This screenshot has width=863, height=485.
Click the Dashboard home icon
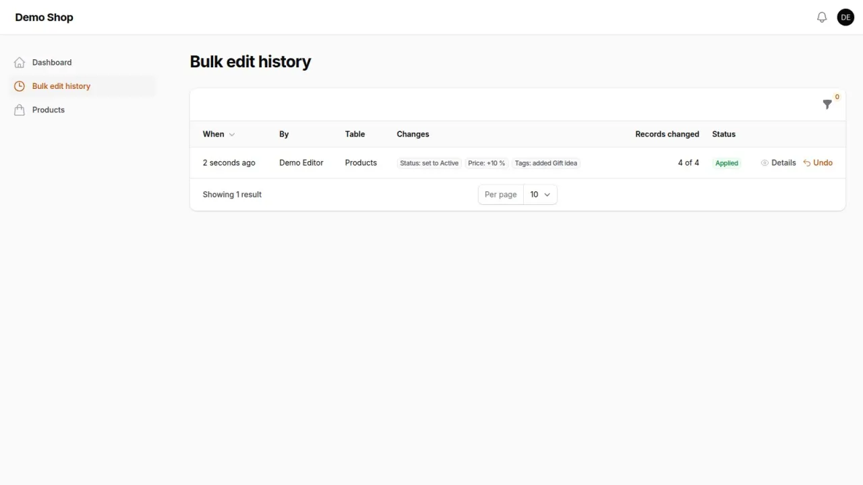20,63
